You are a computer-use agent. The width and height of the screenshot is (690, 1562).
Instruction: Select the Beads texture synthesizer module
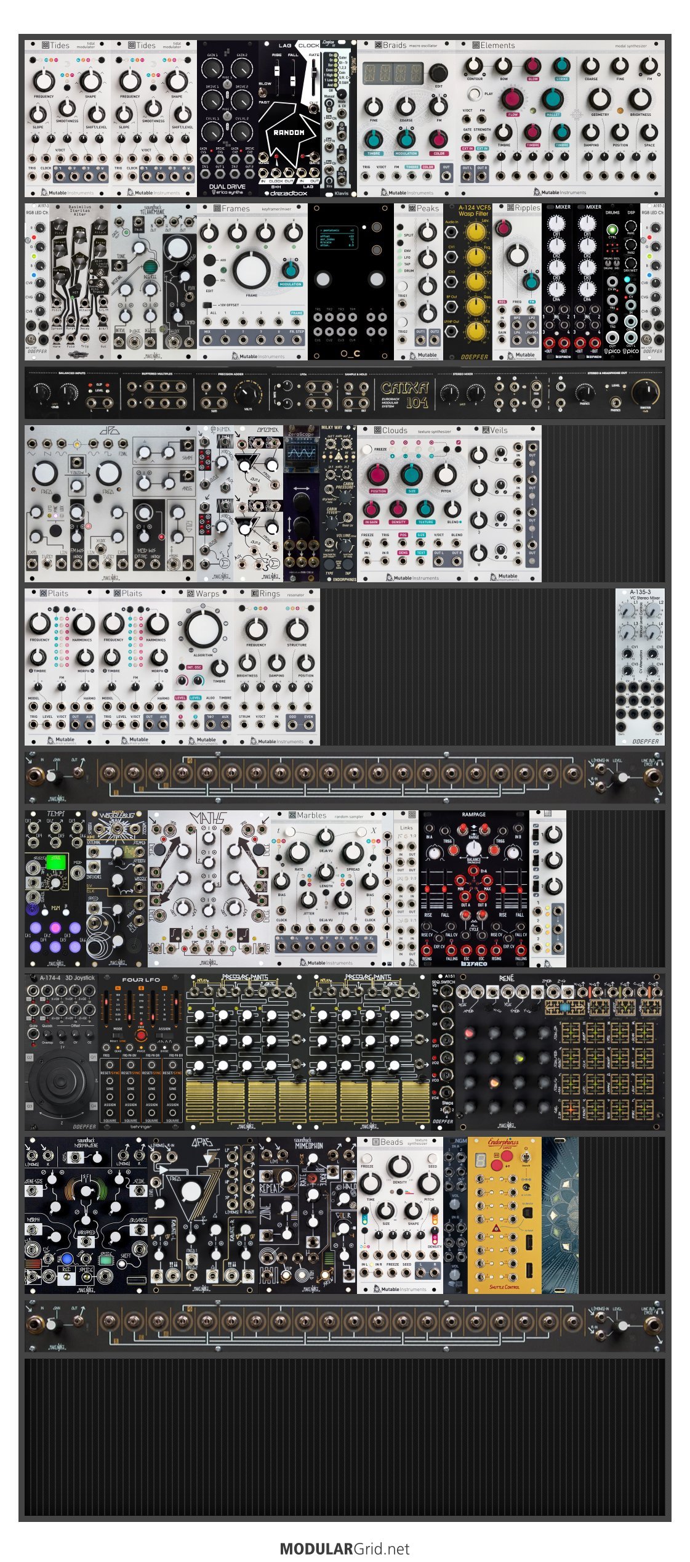400,1215
